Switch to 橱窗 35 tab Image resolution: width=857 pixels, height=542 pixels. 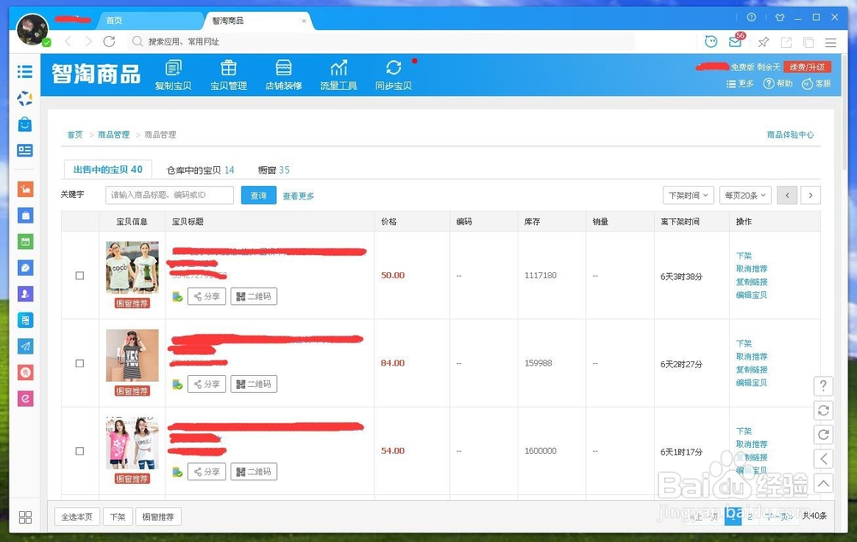point(274,170)
